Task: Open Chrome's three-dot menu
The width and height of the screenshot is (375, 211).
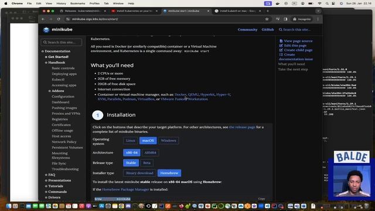Action: pos(318,19)
